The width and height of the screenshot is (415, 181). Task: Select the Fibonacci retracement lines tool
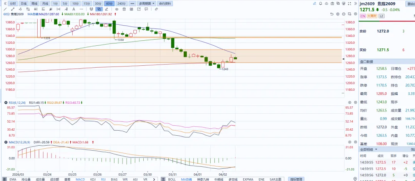pos(43,9)
